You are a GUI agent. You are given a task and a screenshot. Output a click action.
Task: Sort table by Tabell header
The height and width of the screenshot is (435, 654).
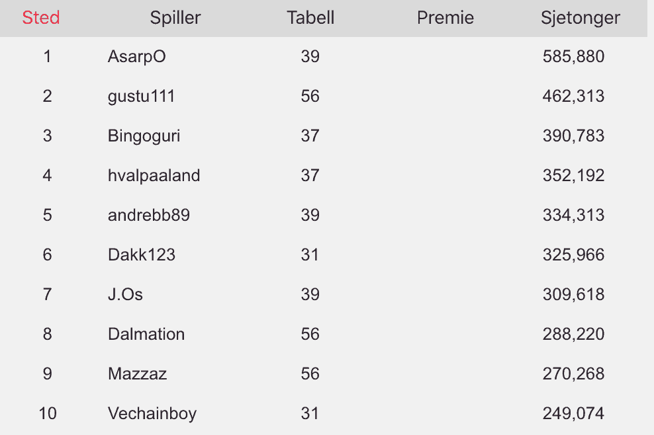(x=310, y=17)
